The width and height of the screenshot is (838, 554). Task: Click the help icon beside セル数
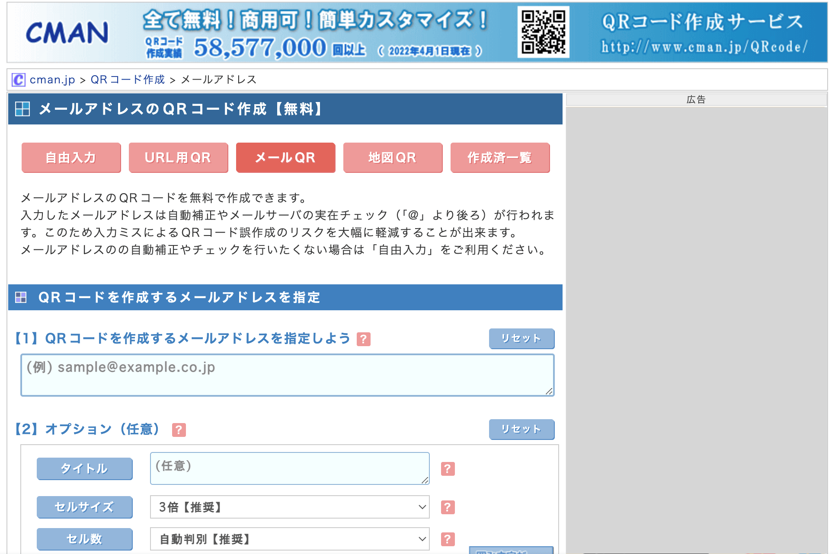pos(448,539)
